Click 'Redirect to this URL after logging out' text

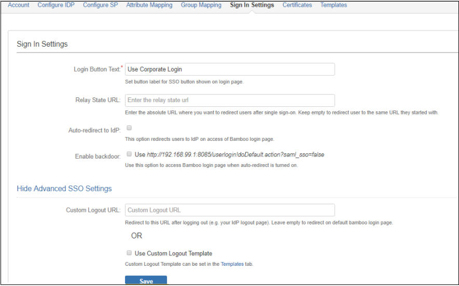click(259, 223)
